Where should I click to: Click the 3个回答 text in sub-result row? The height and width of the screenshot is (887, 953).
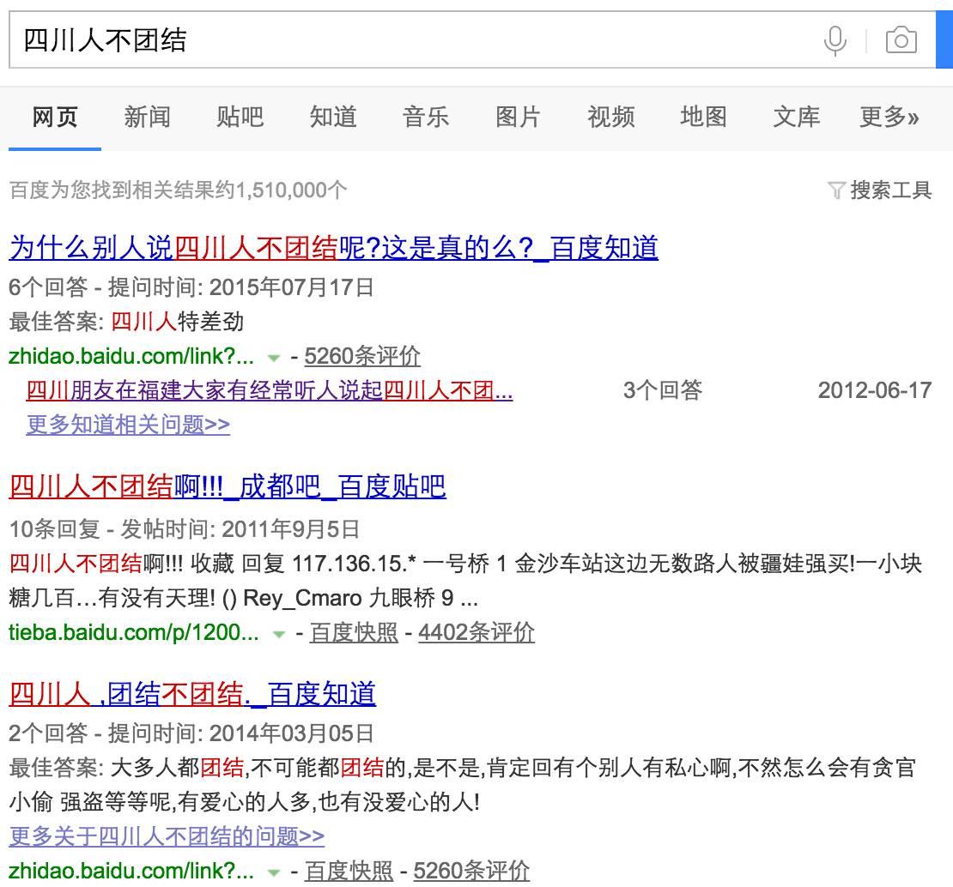click(x=663, y=390)
